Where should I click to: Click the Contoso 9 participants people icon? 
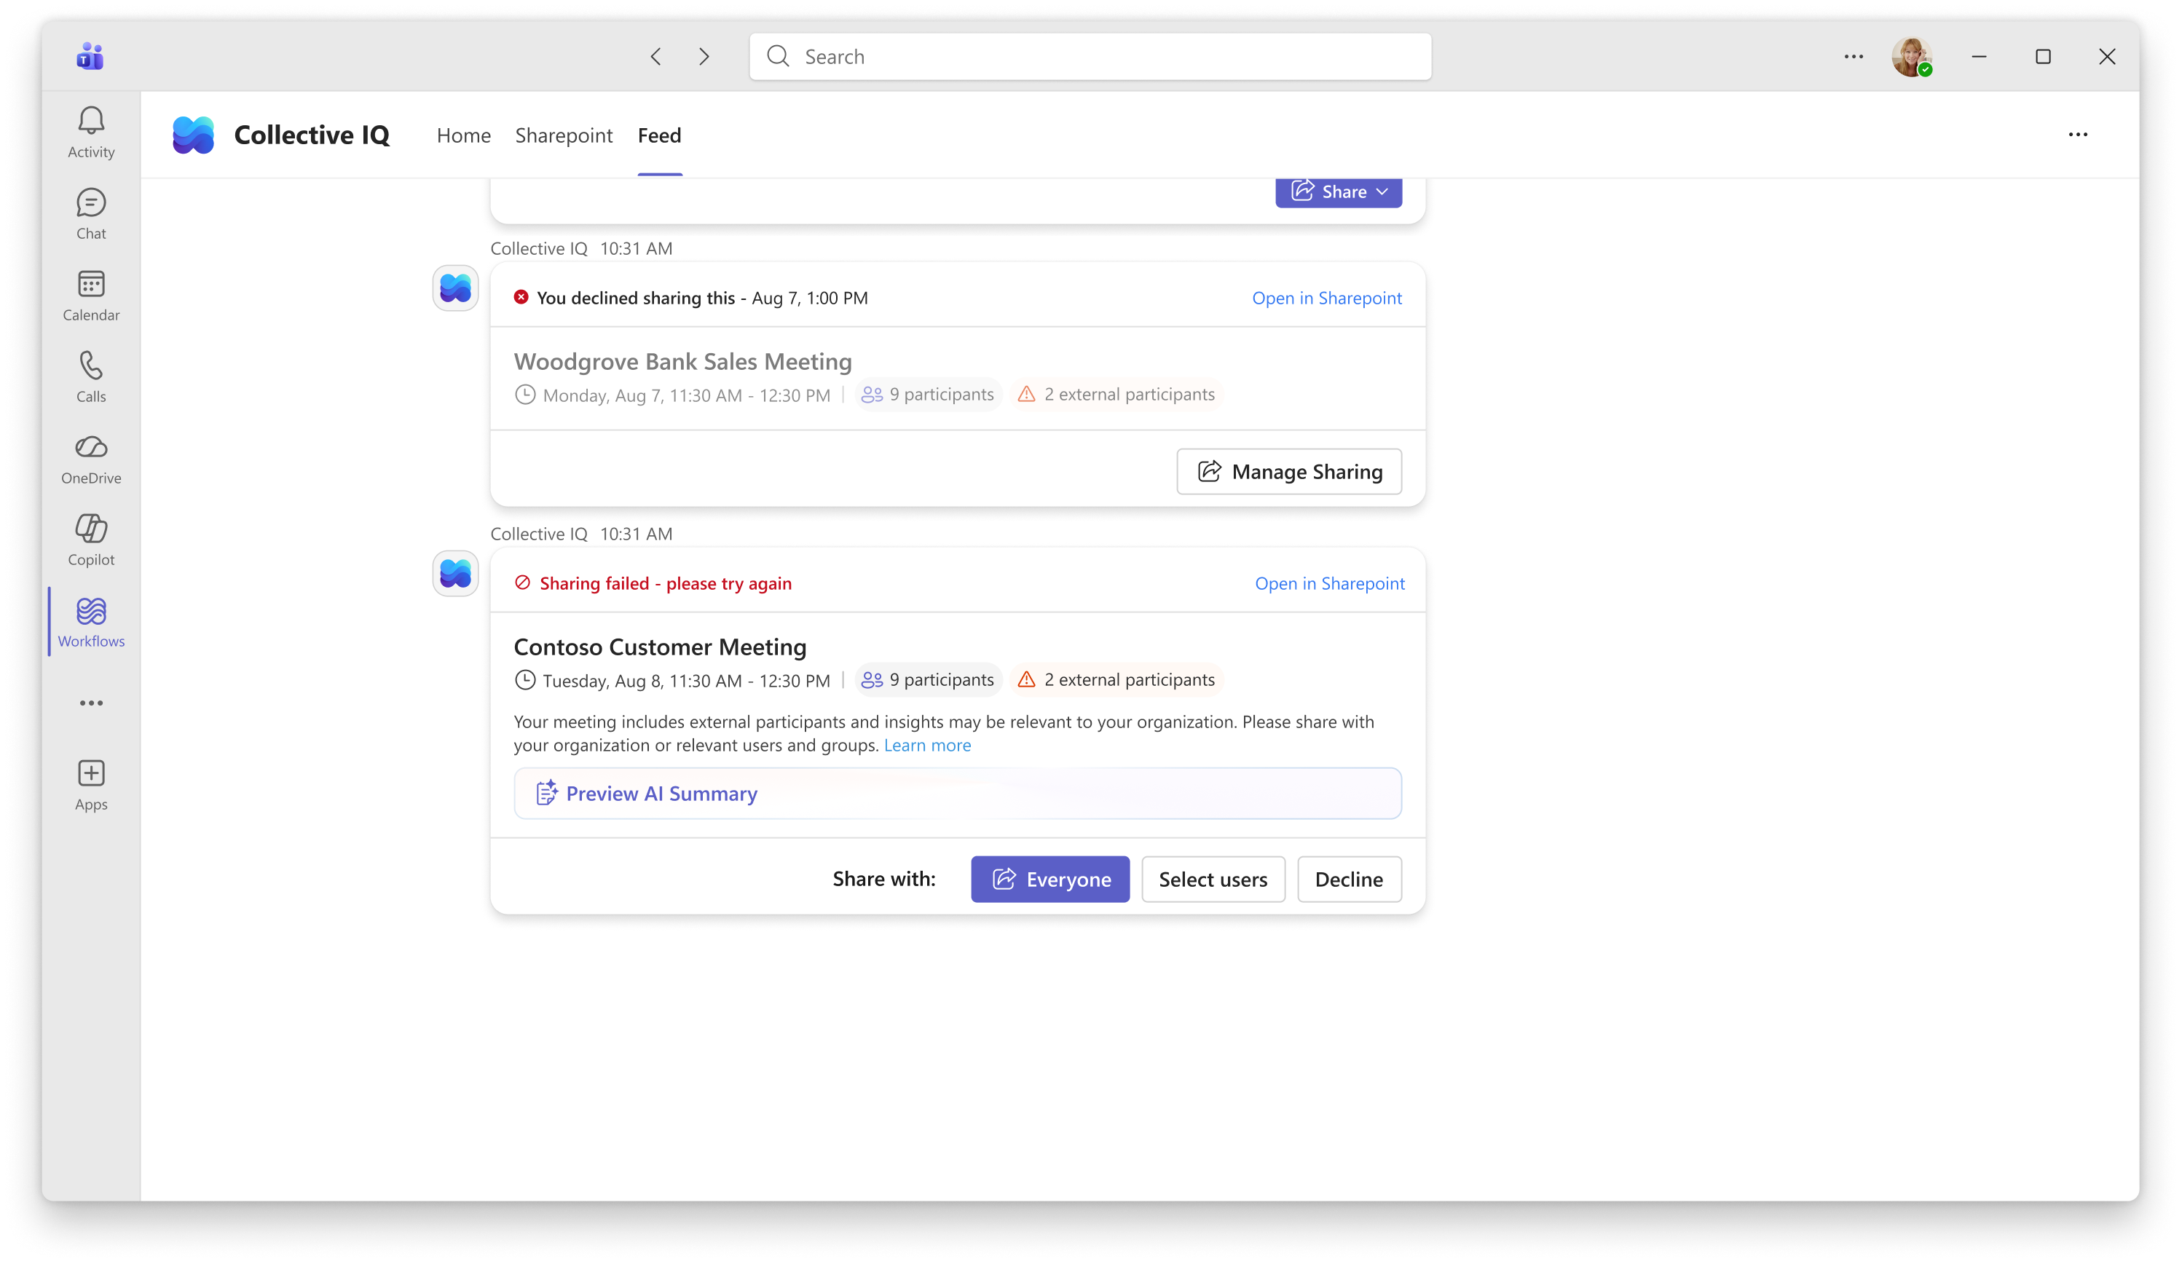[x=872, y=679]
